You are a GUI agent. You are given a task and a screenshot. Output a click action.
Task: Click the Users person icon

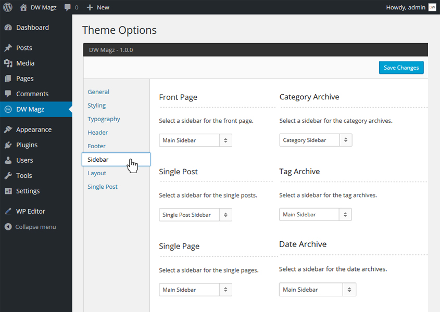point(8,160)
